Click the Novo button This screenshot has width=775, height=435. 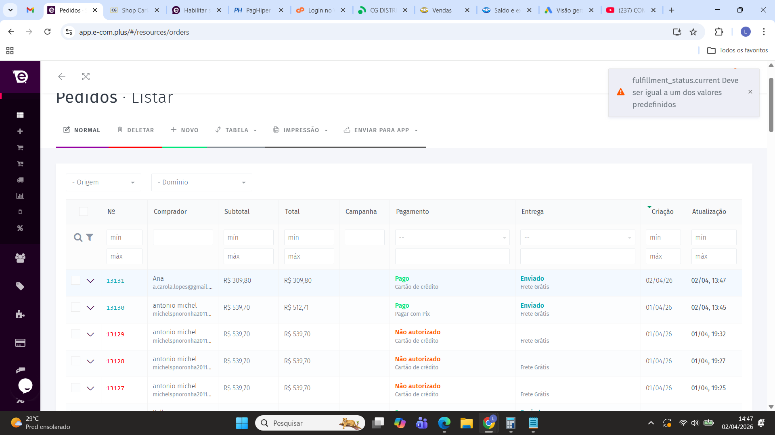[x=184, y=130]
